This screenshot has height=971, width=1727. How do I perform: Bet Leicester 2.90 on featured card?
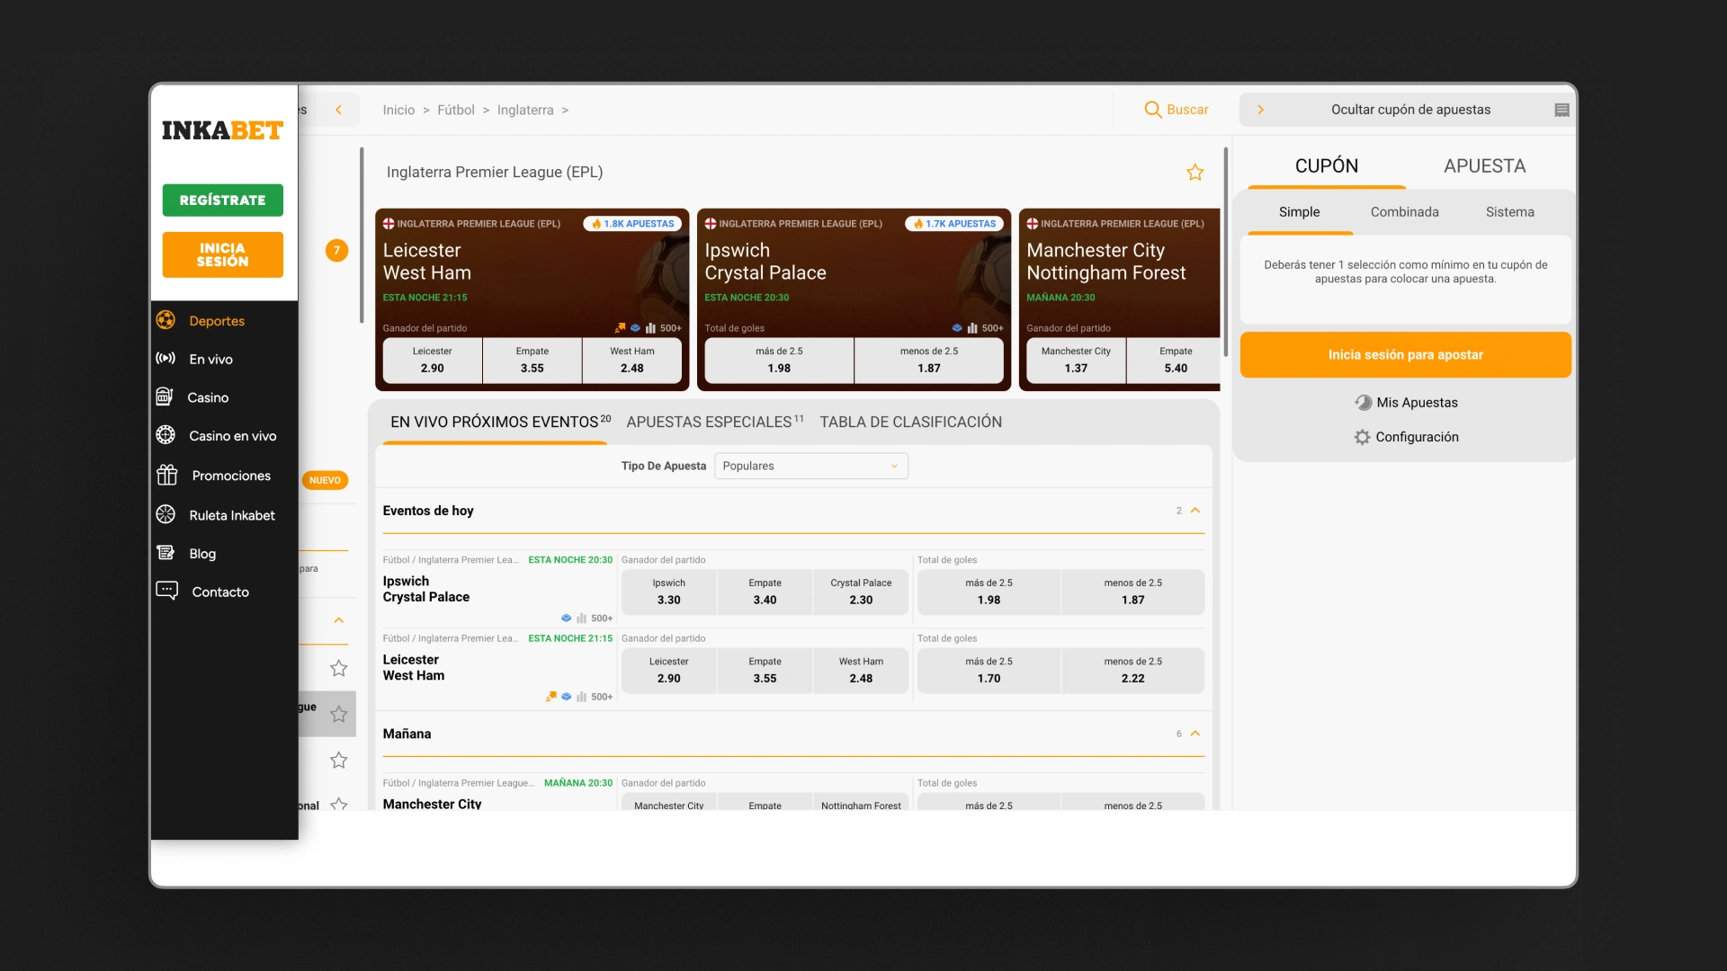pos(433,361)
